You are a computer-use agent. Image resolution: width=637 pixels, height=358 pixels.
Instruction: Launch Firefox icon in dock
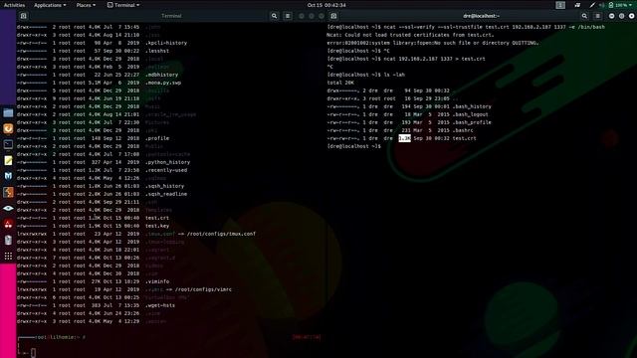tap(8, 128)
